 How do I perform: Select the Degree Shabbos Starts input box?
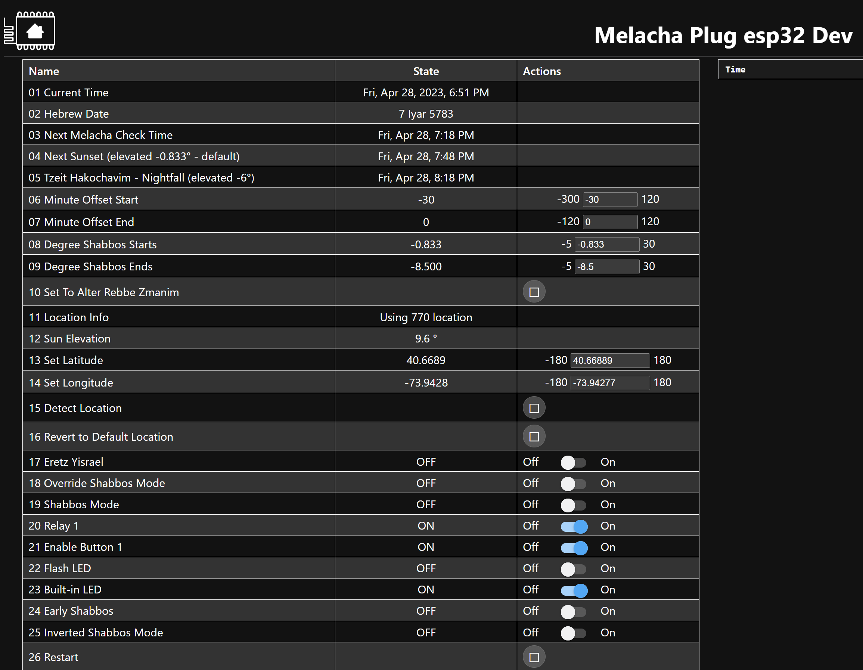[x=607, y=244]
